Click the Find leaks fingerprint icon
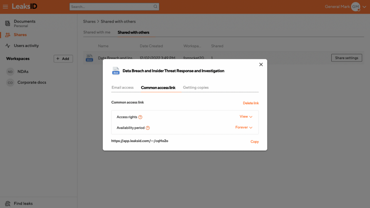The width and height of the screenshot is (370, 208). pos(7,203)
